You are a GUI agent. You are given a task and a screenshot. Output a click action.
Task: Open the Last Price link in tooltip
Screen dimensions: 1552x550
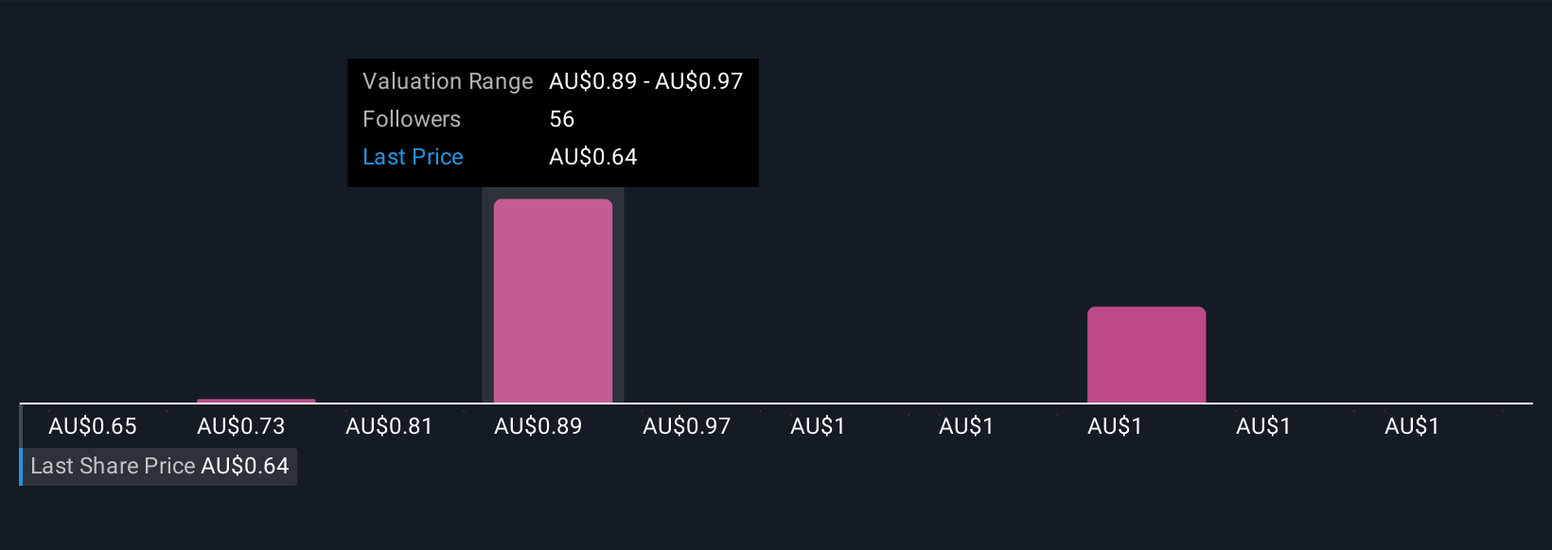(413, 157)
